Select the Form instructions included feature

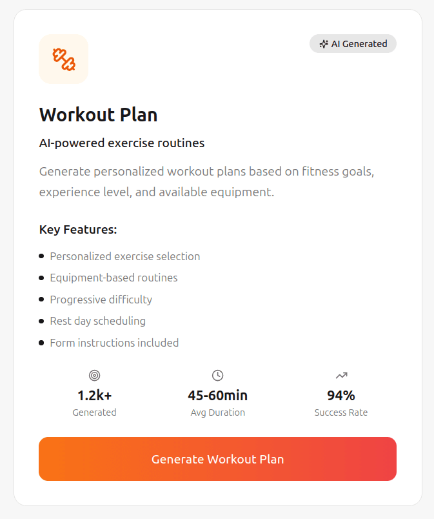pyautogui.click(x=114, y=343)
